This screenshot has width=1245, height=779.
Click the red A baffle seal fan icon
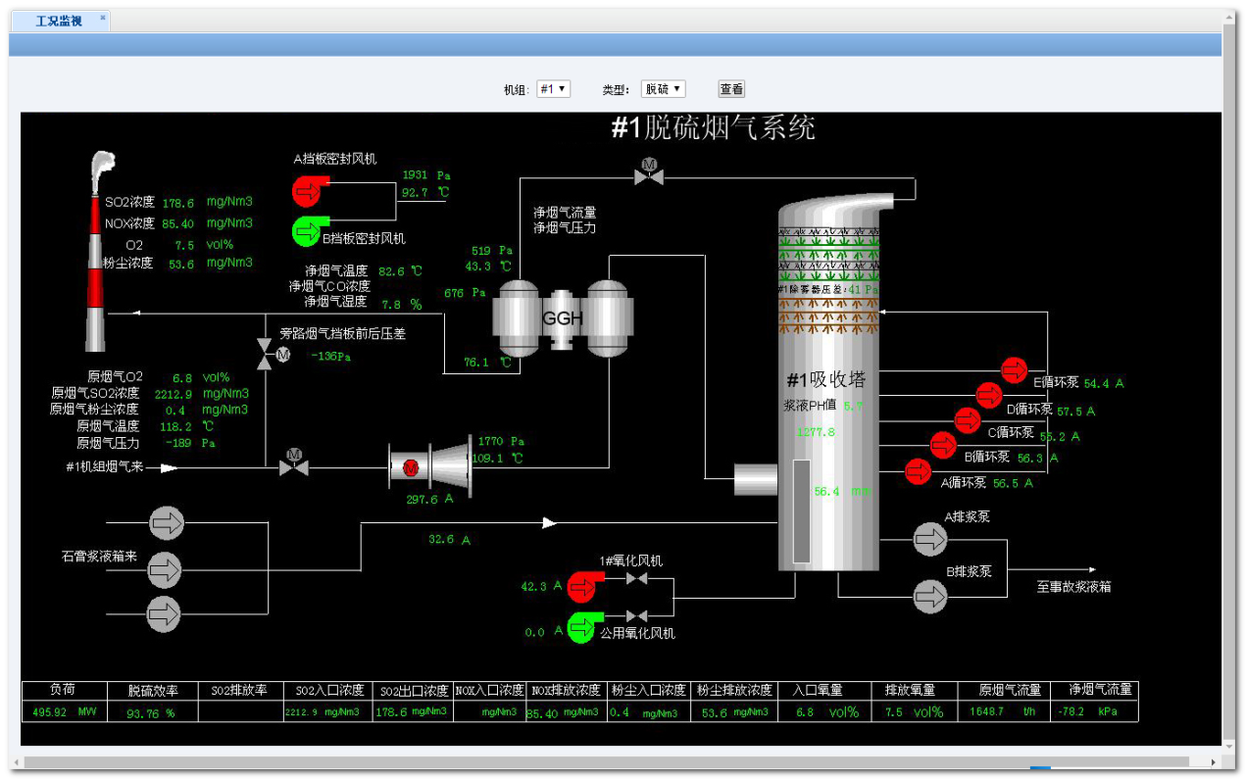tap(311, 188)
